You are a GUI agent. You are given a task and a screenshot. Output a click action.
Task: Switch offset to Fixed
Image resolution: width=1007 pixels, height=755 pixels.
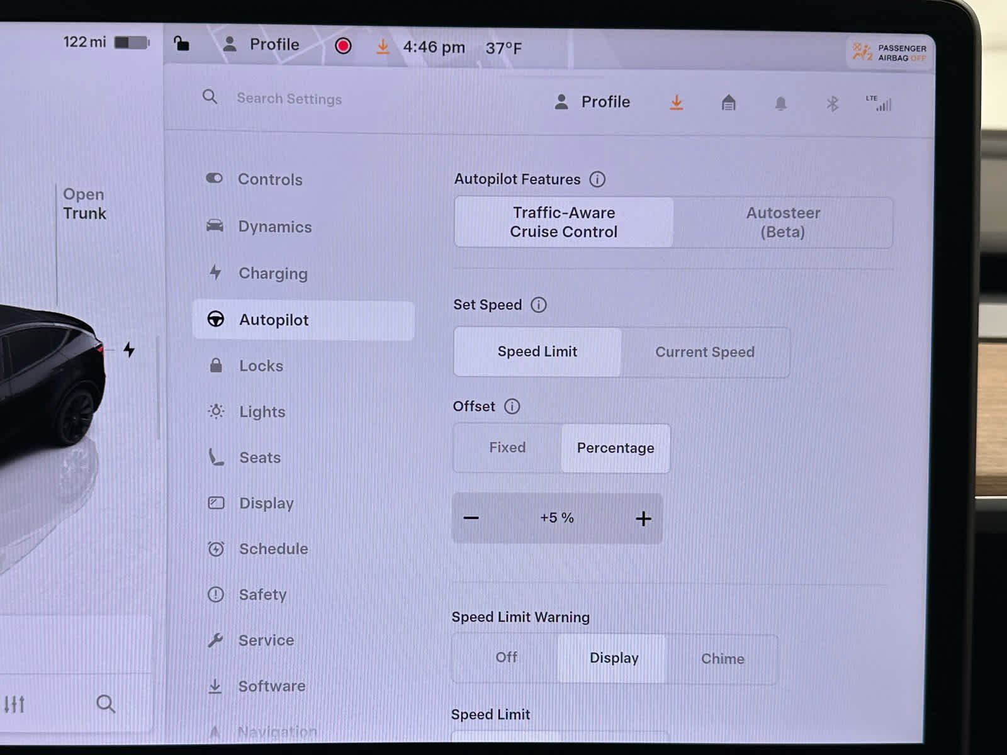[507, 447]
